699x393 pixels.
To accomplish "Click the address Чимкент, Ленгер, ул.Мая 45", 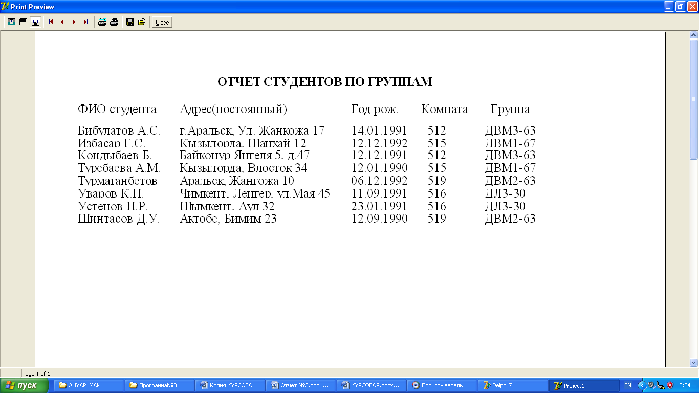I will [x=255, y=194].
